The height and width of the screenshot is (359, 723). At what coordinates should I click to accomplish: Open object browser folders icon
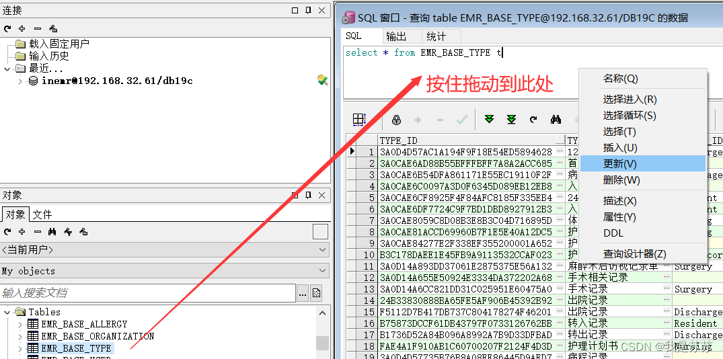tap(83, 232)
